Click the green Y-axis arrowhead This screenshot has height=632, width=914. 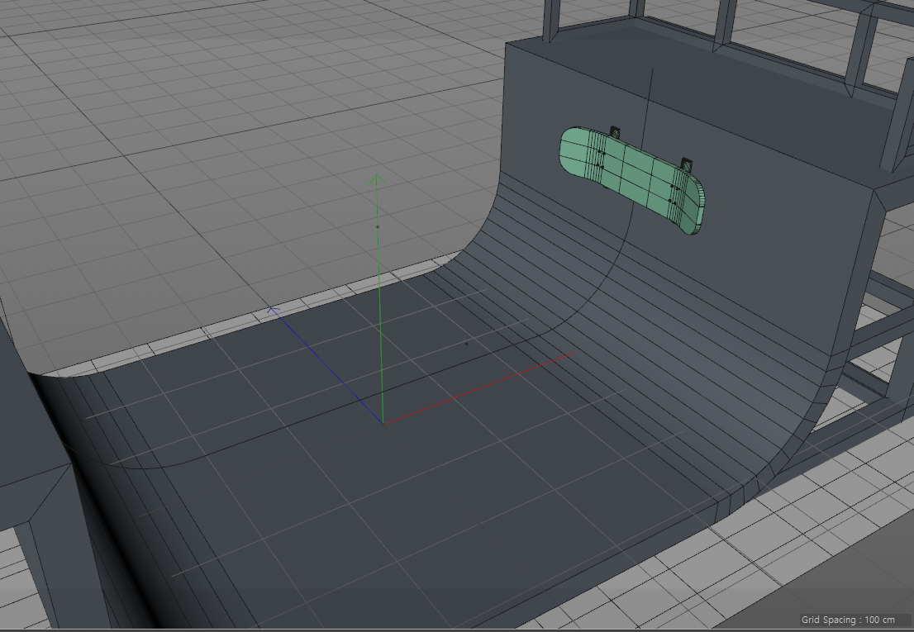tap(377, 178)
